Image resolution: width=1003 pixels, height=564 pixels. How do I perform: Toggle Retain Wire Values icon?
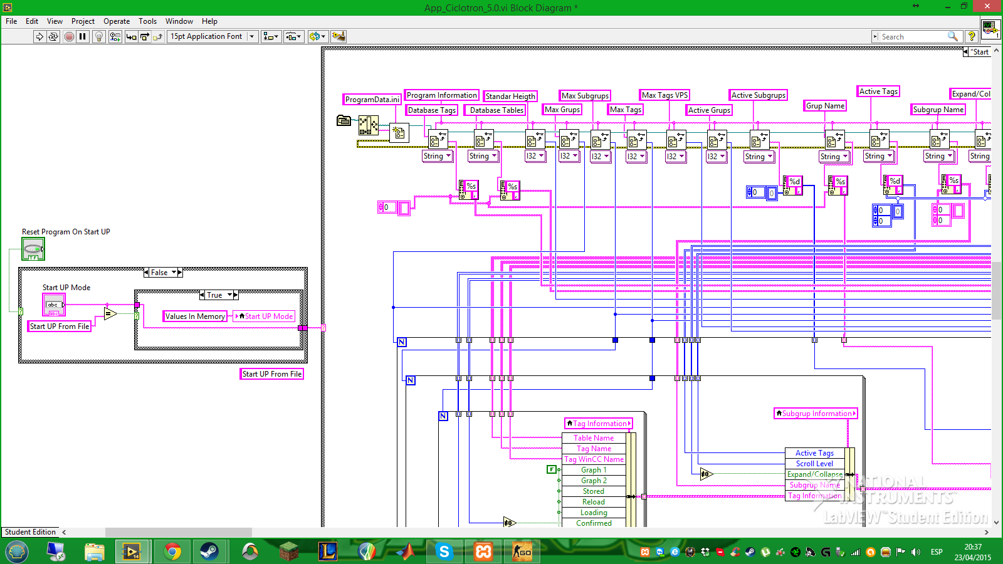(115, 36)
